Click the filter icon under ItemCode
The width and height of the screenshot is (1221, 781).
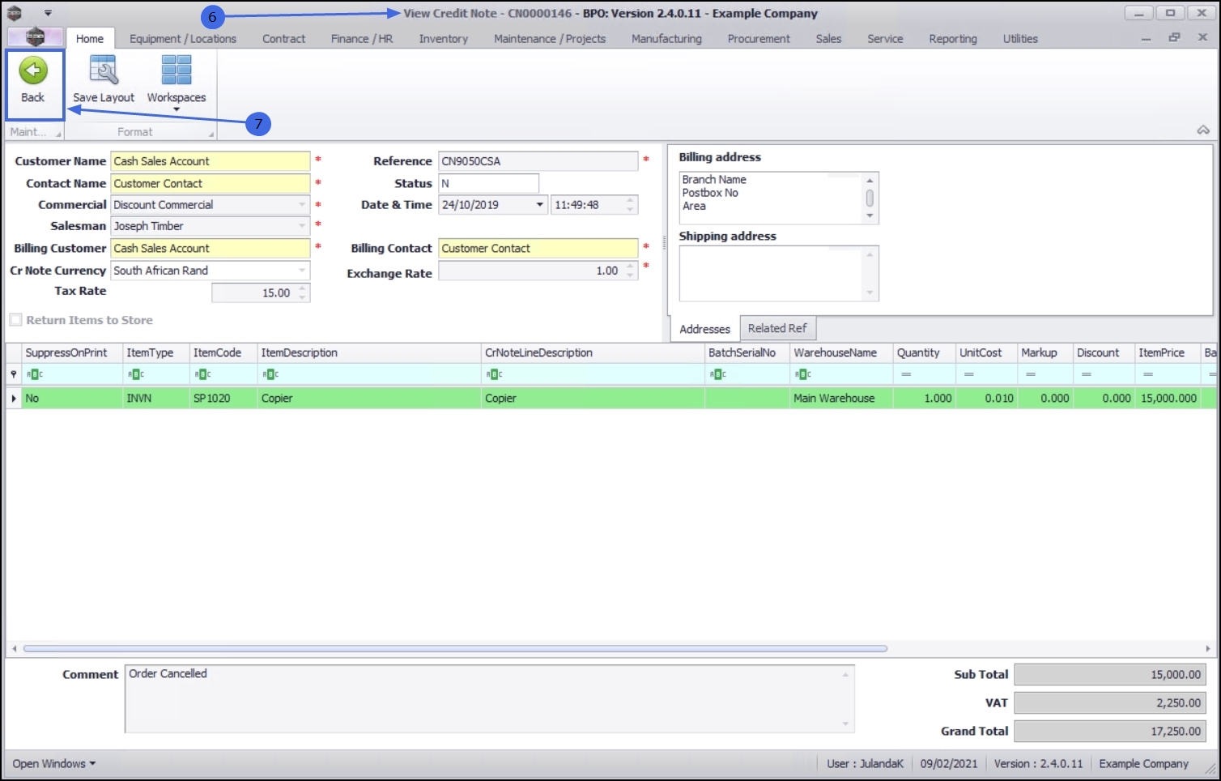point(203,374)
